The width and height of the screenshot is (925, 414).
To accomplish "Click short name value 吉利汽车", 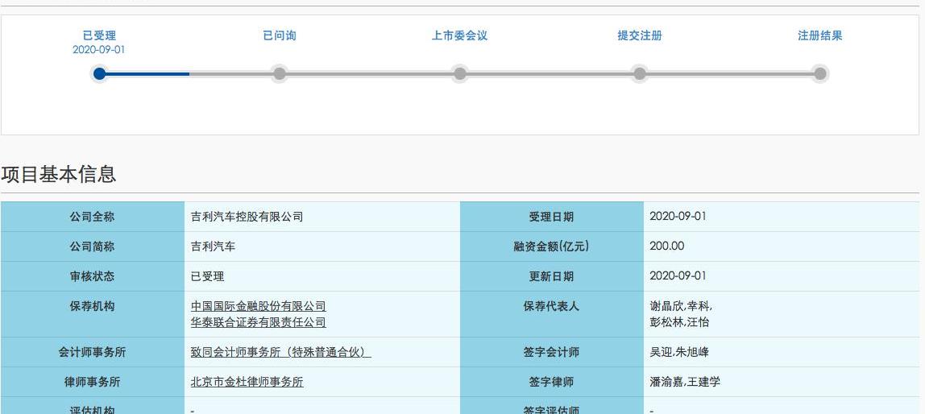I will (213, 246).
